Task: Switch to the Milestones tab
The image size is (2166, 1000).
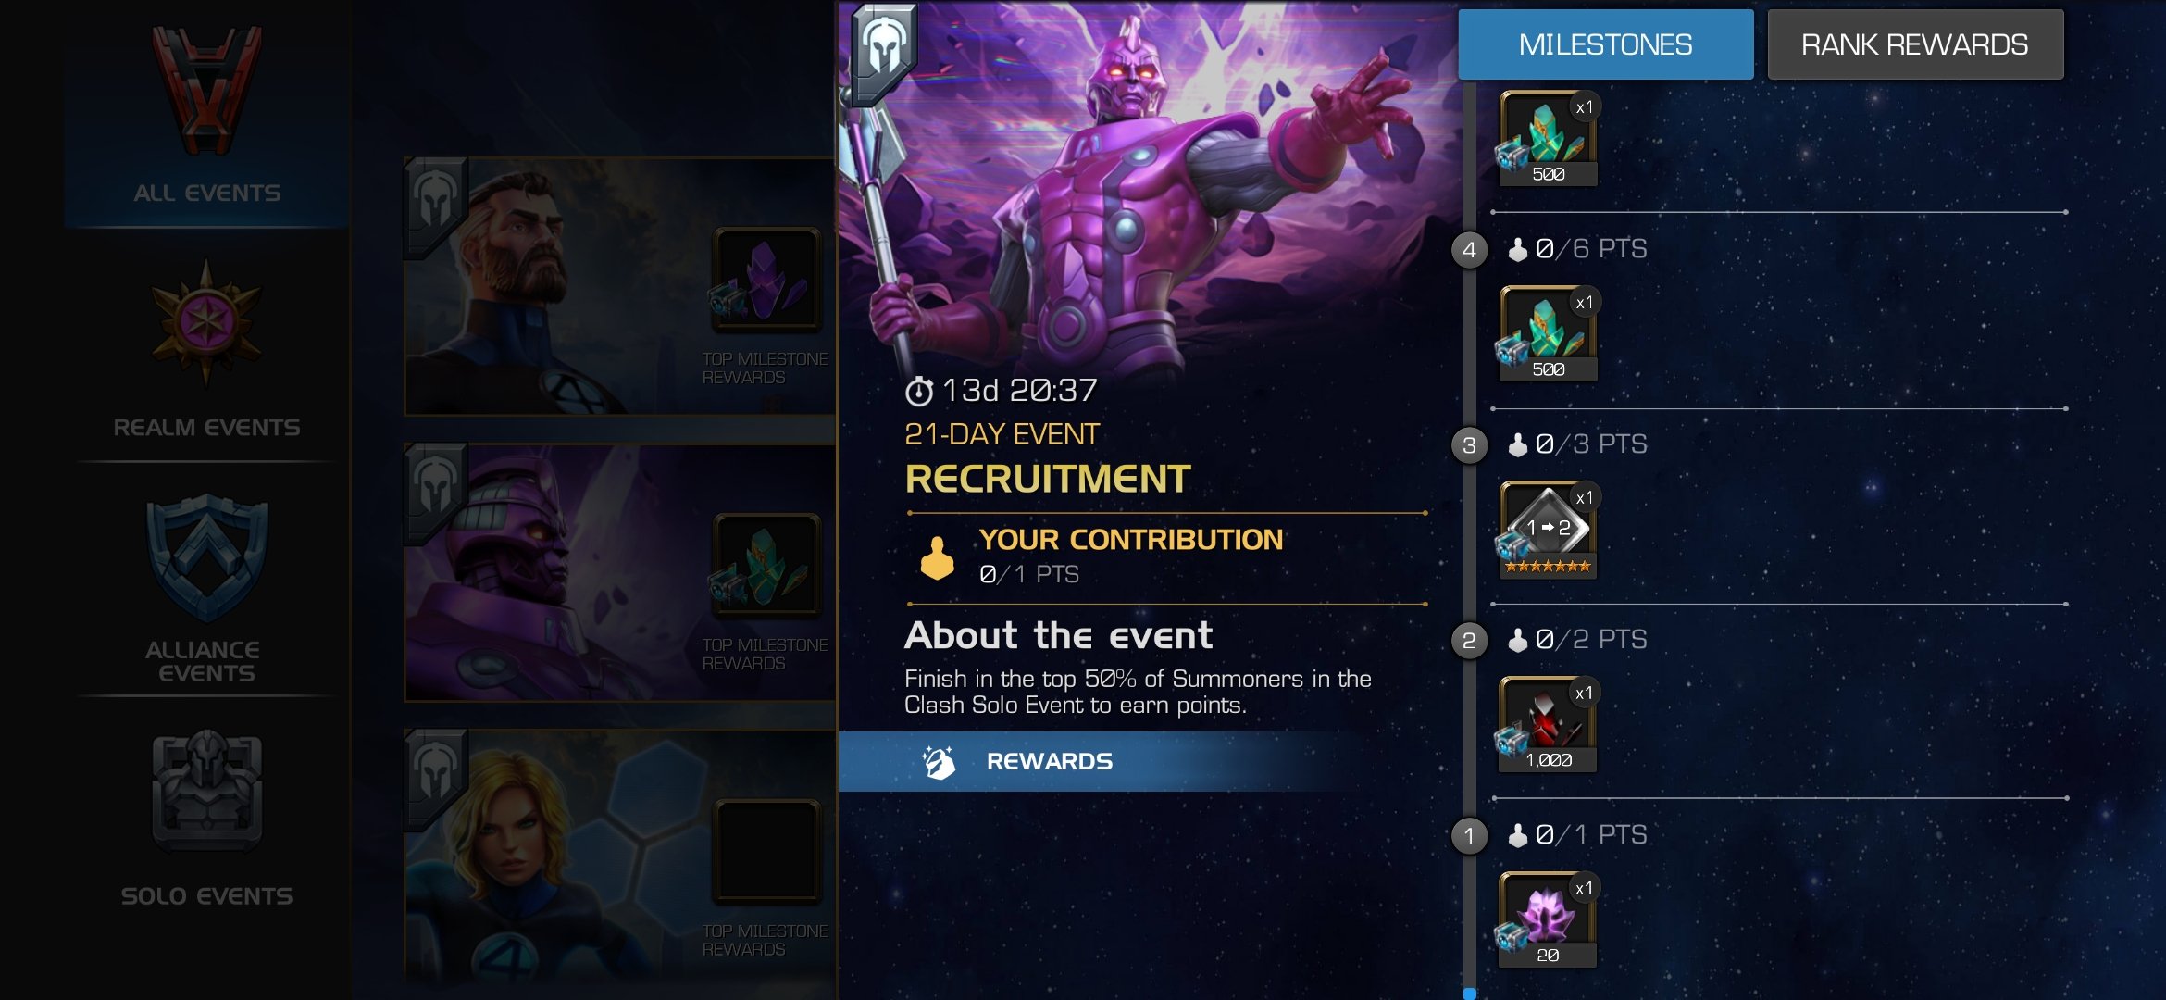Action: [x=1605, y=44]
